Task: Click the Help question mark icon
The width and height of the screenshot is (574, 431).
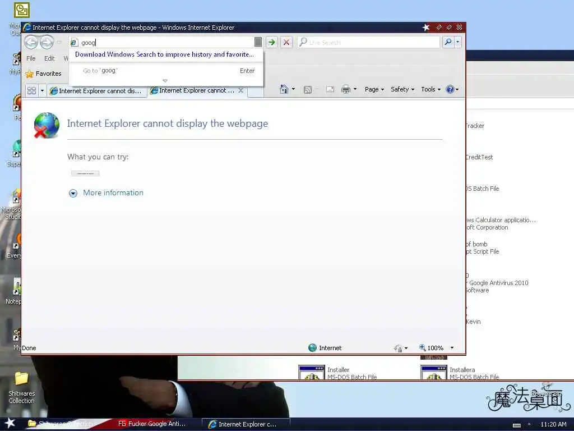Action: point(450,89)
